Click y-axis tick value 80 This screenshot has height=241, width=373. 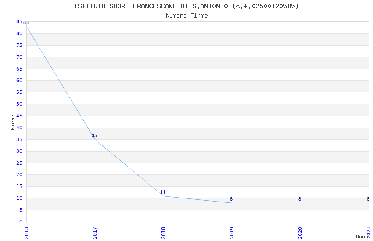tap(19, 33)
